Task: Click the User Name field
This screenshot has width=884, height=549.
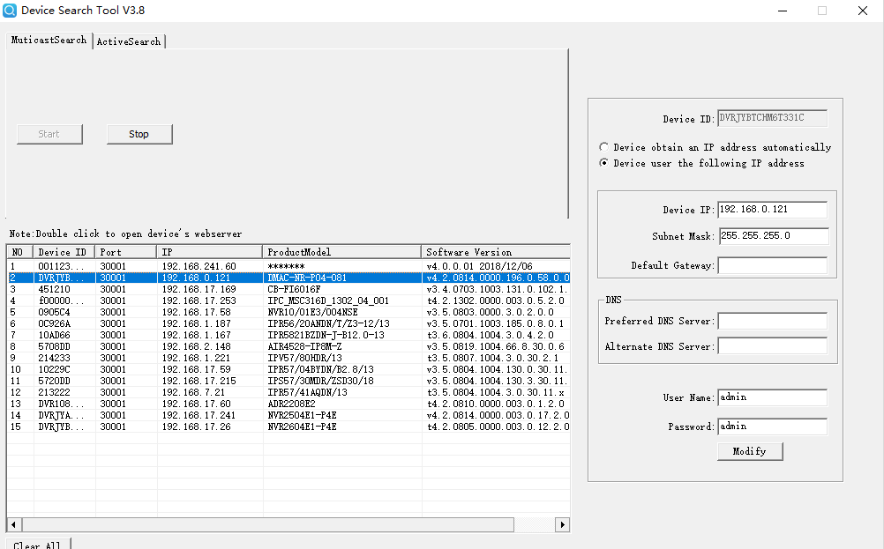Action: 772,397
